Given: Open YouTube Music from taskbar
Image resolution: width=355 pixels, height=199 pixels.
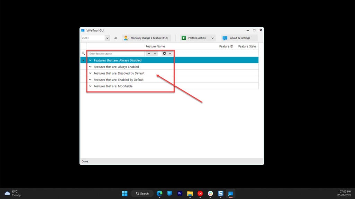Looking at the screenshot, I should point(200,193).
